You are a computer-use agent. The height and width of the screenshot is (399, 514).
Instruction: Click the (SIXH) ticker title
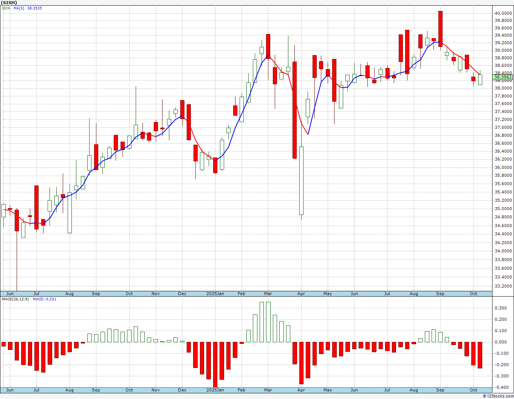point(9,3)
